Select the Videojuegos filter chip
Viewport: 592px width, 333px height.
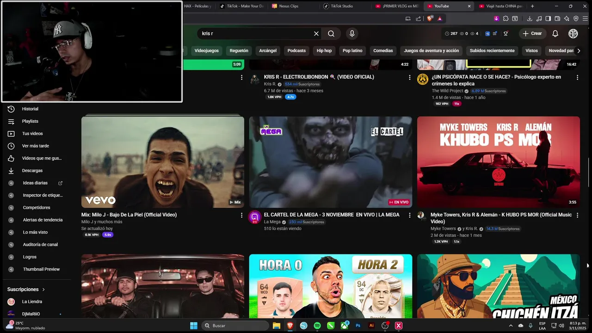206,51
